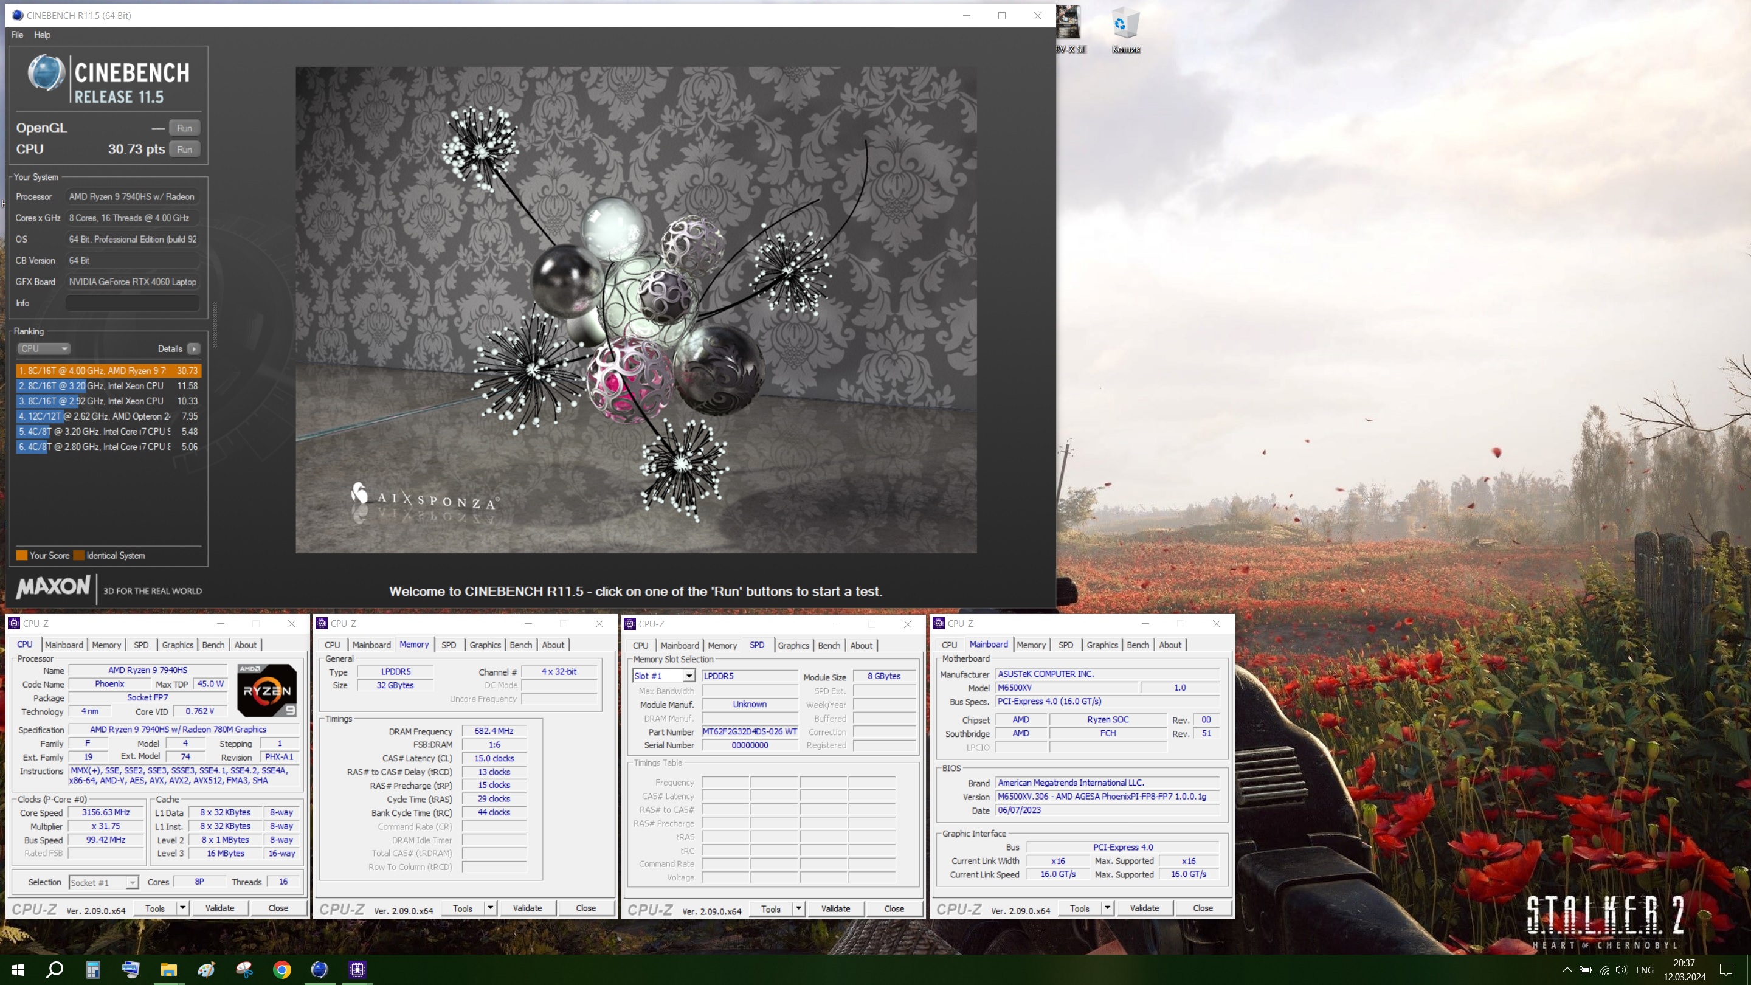
Task: Open File Explorer from taskbar
Action: pyautogui.click(x=168, y=969)
